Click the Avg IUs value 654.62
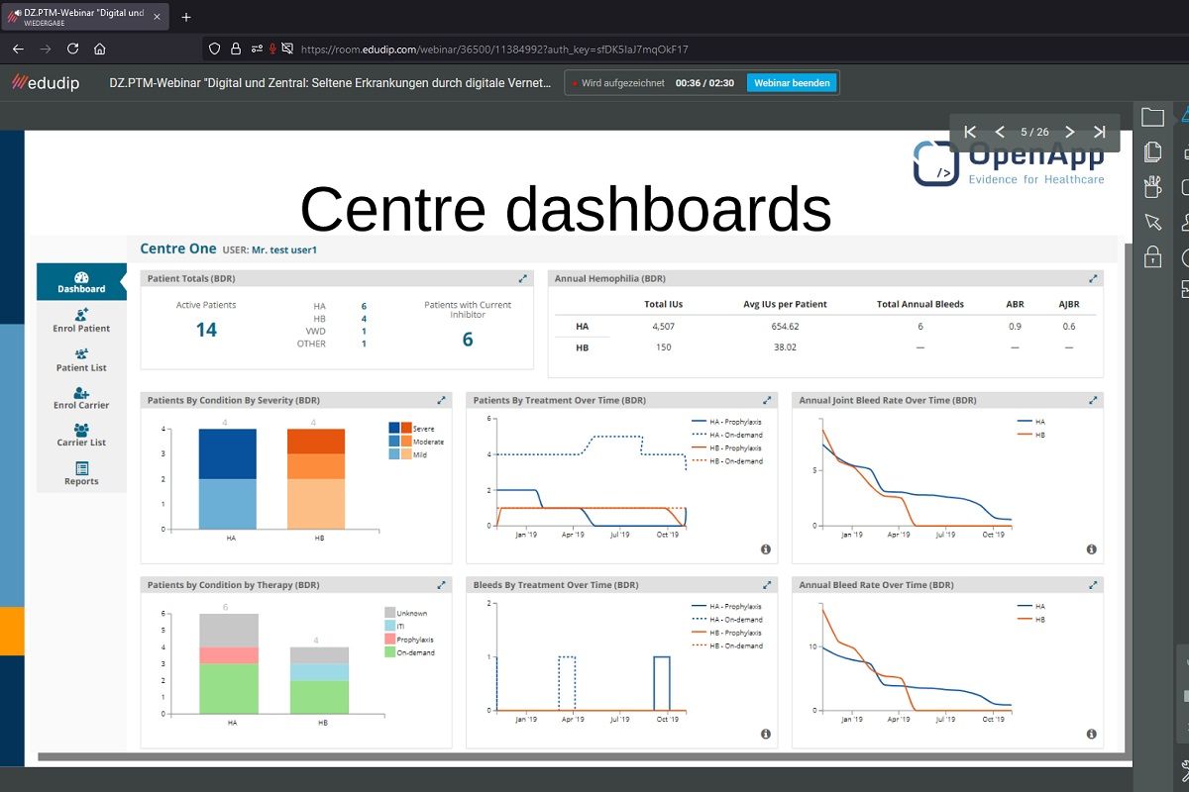Image resolution: width=1189 pixels, height=792 pixels. pos(785,326)
